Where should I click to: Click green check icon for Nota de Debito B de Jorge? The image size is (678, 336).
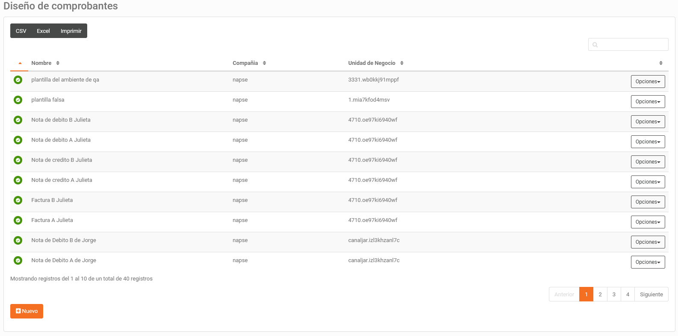[18, 240]
